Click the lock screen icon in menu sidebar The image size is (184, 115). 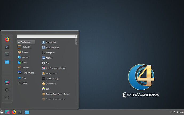coord(7,82)
